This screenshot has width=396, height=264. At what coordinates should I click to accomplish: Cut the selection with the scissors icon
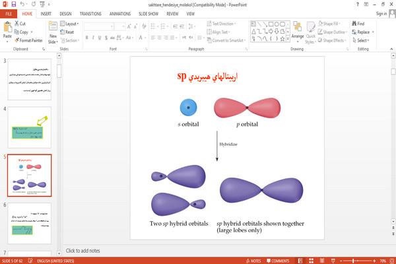[x=17, y=24]
